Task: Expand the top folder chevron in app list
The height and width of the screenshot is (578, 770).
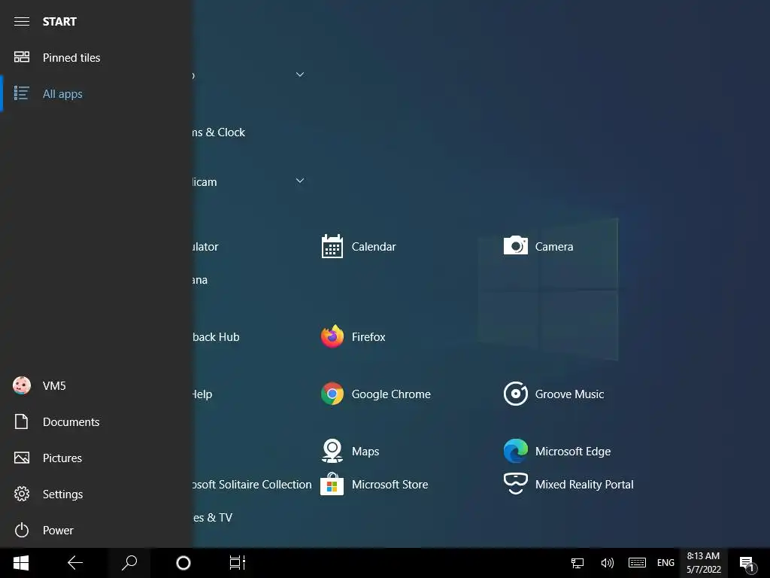Action: pyautogui.click(x=300, y=75)
